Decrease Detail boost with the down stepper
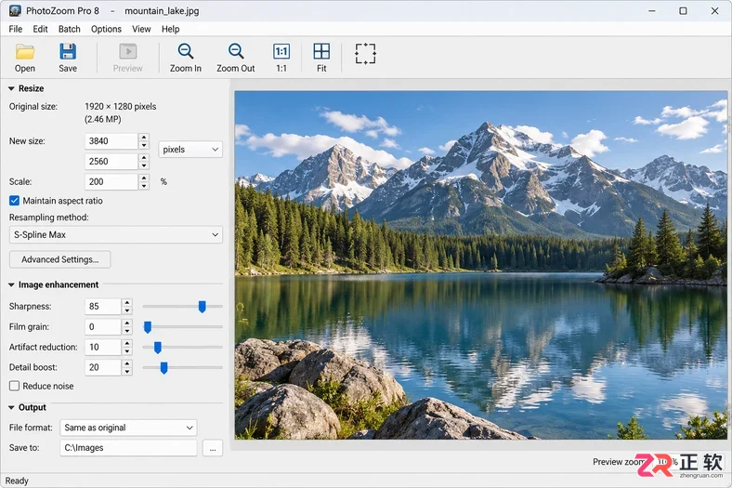The image size is (732, 488). (x=127, y=372)
